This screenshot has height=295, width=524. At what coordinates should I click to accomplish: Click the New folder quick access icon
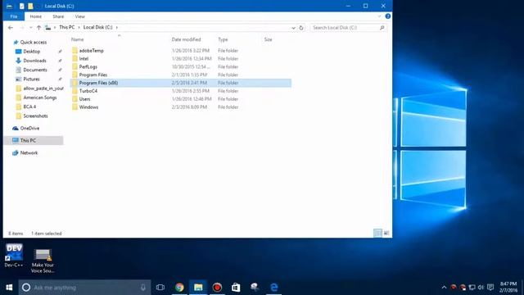click(30, 6)
